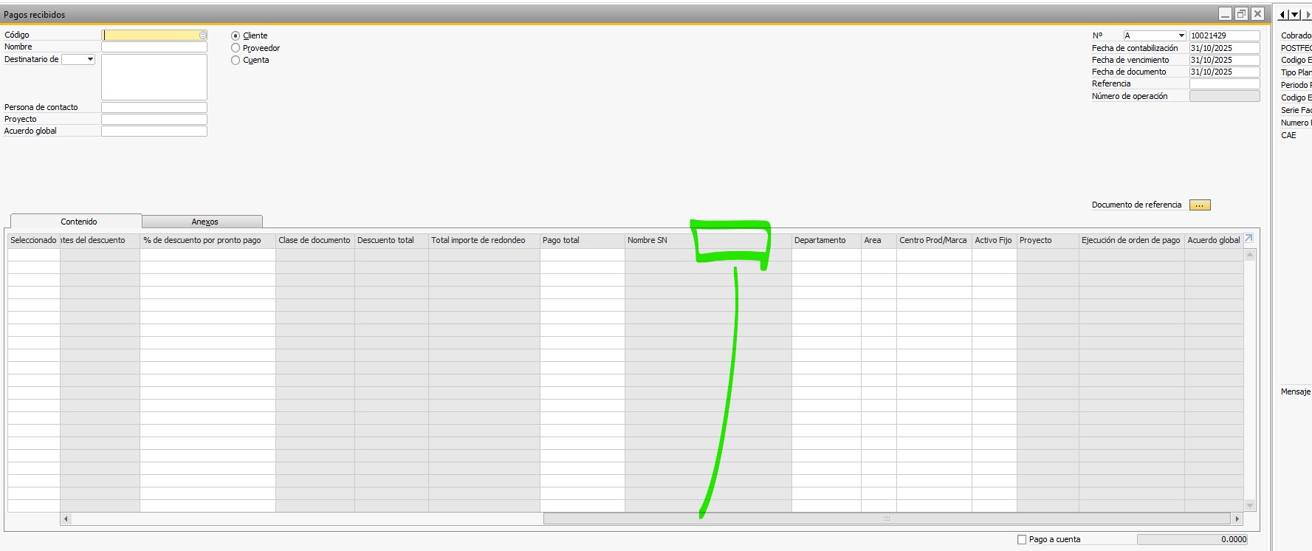The image size is (1312, 551).
Task: Restore the Pagos recibidos window size
Action: (x=1241, y=14)
